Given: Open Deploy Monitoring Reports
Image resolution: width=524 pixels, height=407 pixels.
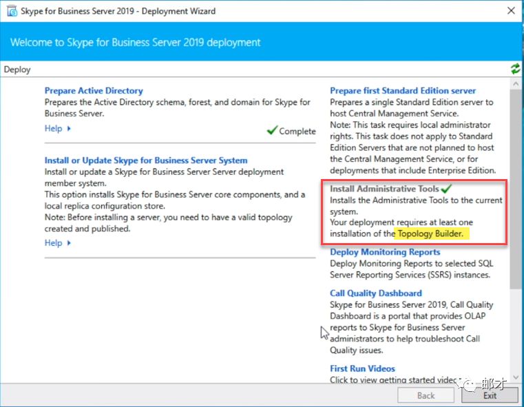Looking at the screenshot, I should click(385, 252).
